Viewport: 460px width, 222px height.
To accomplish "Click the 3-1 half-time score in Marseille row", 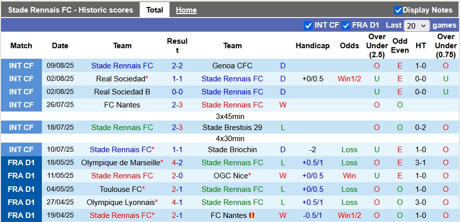I will coord(421,163).
